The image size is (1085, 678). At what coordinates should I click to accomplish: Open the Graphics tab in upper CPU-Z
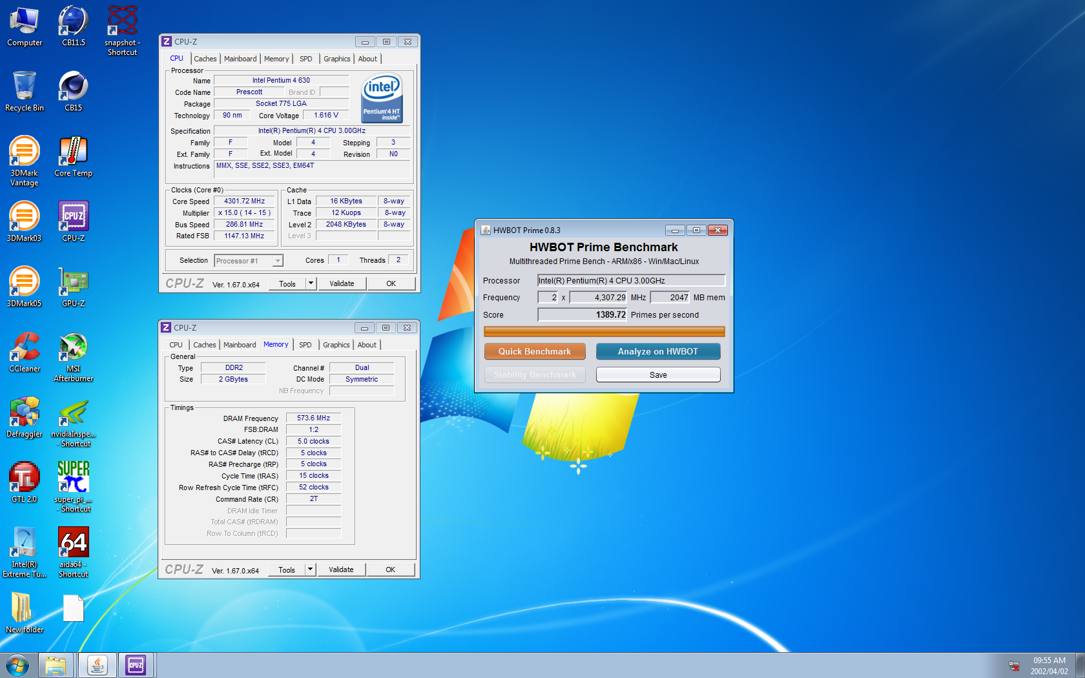(x=337, y=59)
